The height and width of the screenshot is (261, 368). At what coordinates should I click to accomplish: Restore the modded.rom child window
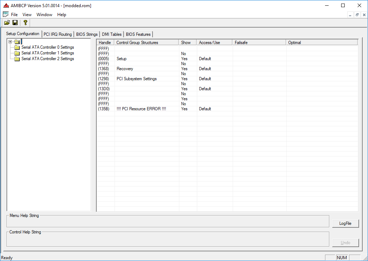click(357, 15)
